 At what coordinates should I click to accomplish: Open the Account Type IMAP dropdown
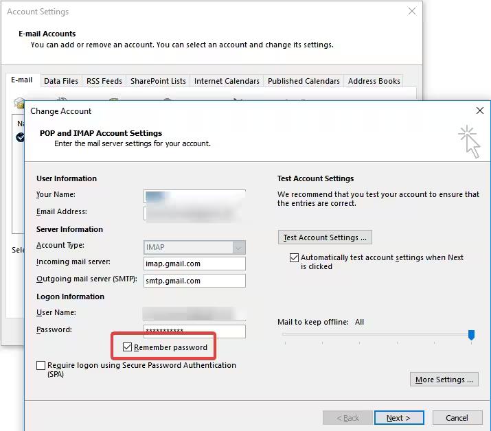click(194, 247)
